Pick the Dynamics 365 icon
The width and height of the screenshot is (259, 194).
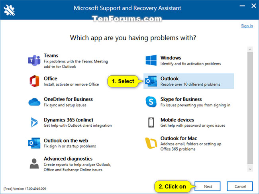[x=34, y=122]
